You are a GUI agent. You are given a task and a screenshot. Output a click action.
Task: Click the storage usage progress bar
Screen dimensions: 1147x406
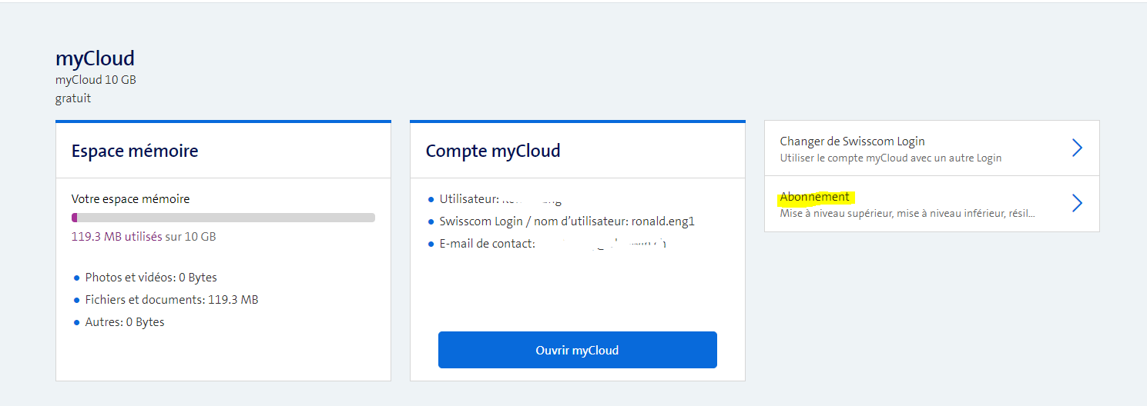223,218
